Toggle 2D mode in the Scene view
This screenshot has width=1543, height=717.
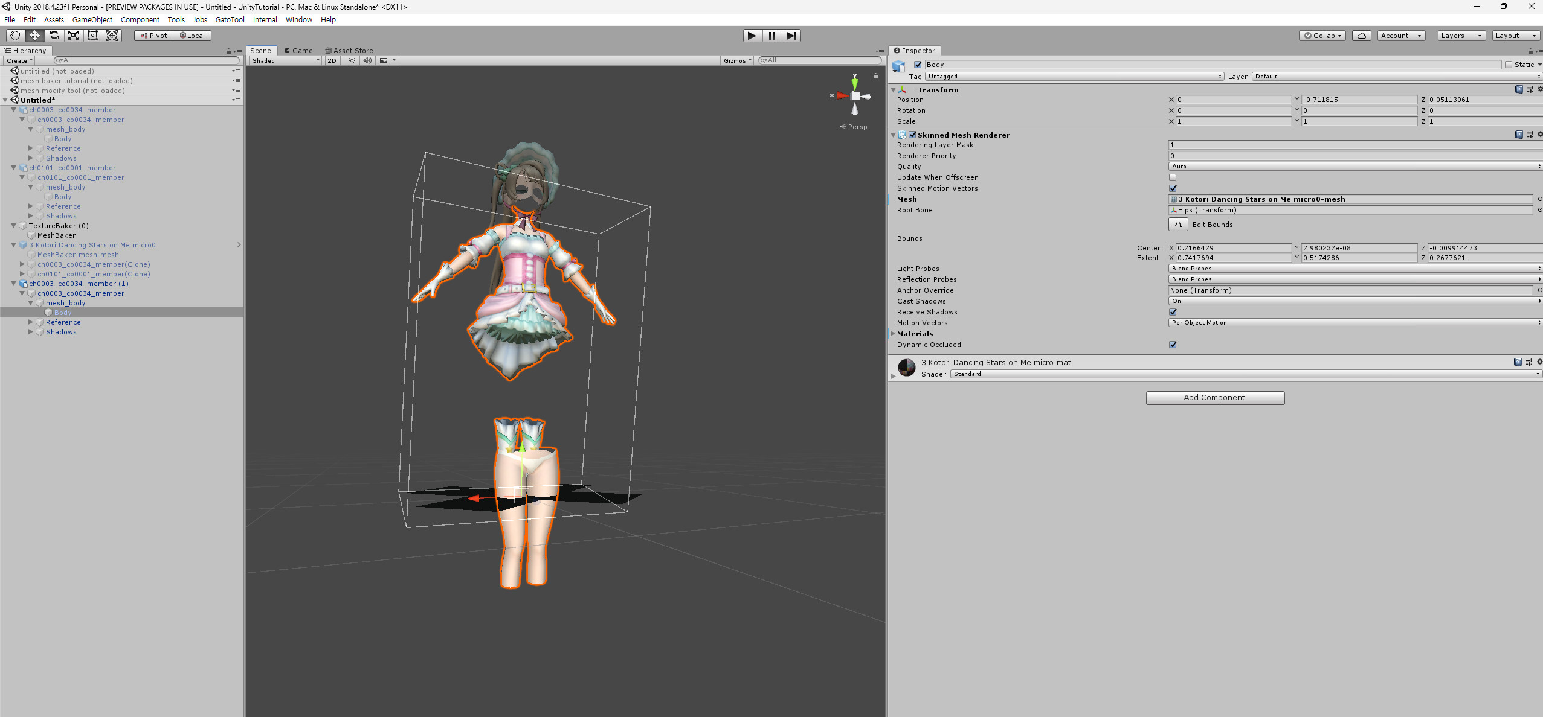click(332, 60)
